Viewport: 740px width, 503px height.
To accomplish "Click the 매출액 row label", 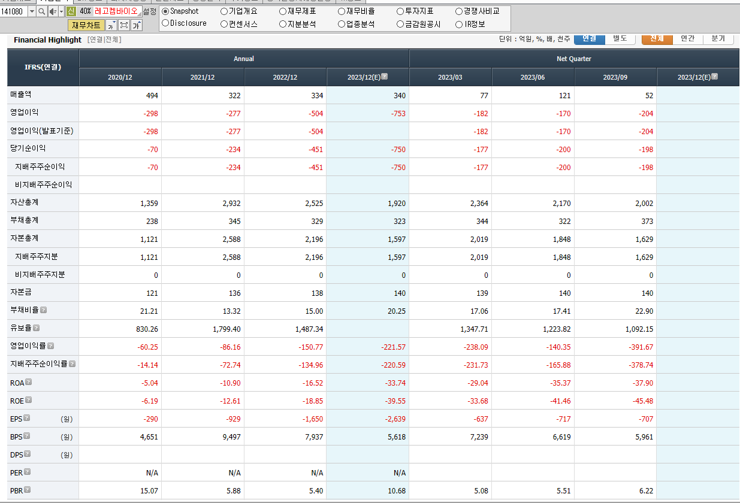I will [x=22, y=95].
